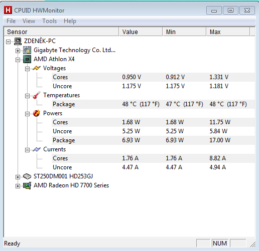Open the Help menu
Viewport: 259px width, 251px height.
(x=70, y=21)
